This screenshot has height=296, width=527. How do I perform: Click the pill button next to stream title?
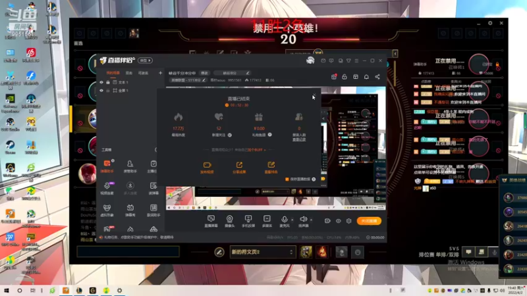tap(204, 73)
